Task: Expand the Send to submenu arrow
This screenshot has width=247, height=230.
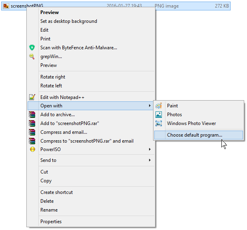Action: [149, 160]
